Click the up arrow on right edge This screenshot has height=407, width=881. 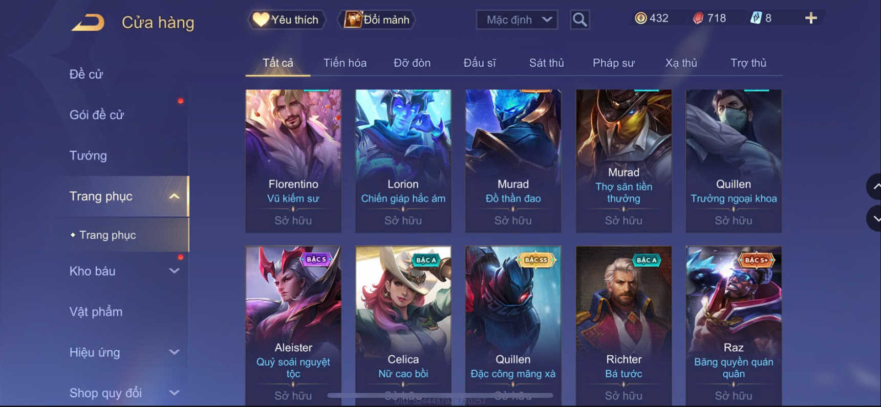coord(874,187)
